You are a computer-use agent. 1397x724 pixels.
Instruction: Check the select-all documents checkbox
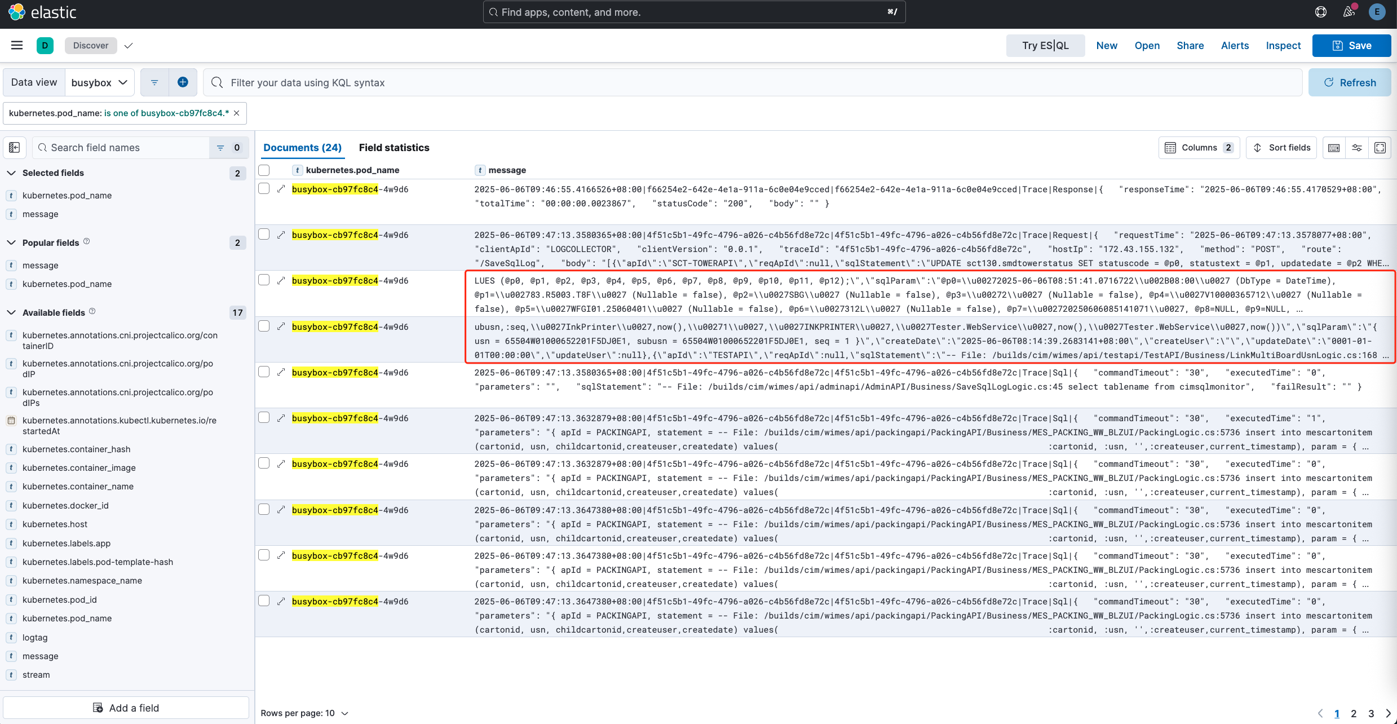click(x=264, y=170)
